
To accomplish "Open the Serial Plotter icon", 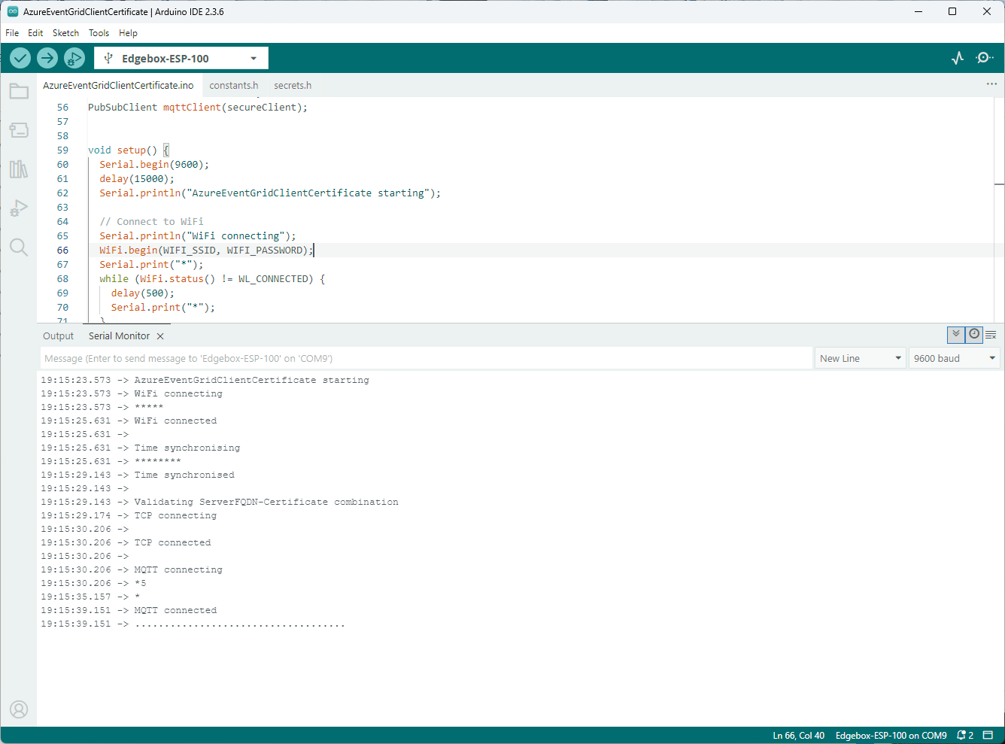I will tap(958, 58).
